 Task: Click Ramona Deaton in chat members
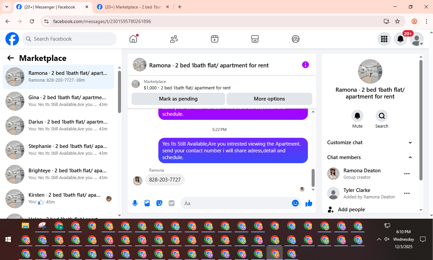(362, 171)
